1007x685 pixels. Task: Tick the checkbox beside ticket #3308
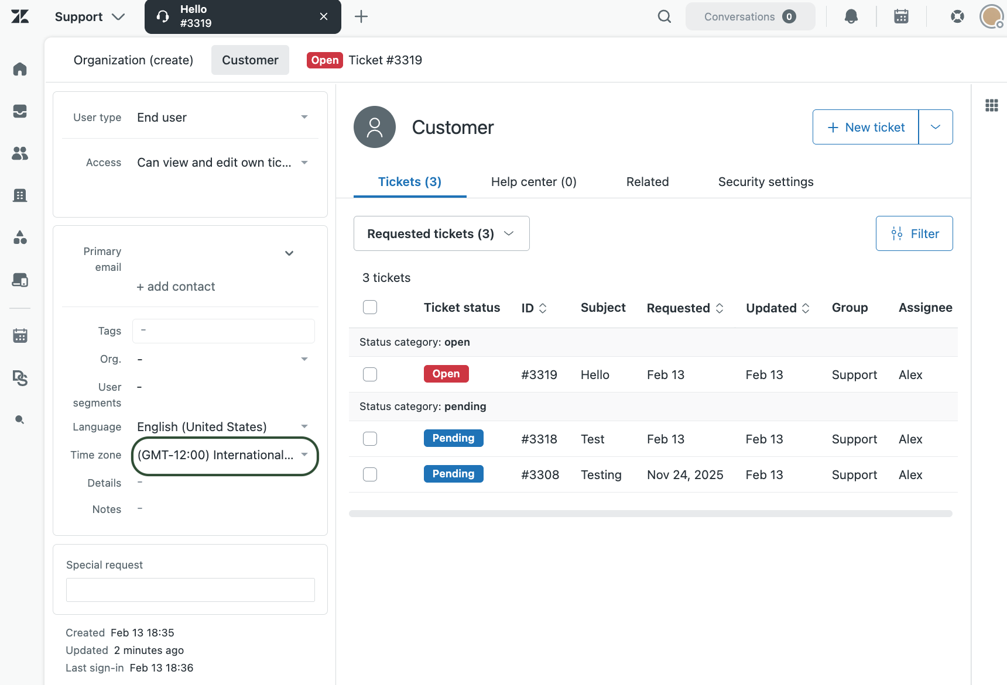click(x=370, y=474)
